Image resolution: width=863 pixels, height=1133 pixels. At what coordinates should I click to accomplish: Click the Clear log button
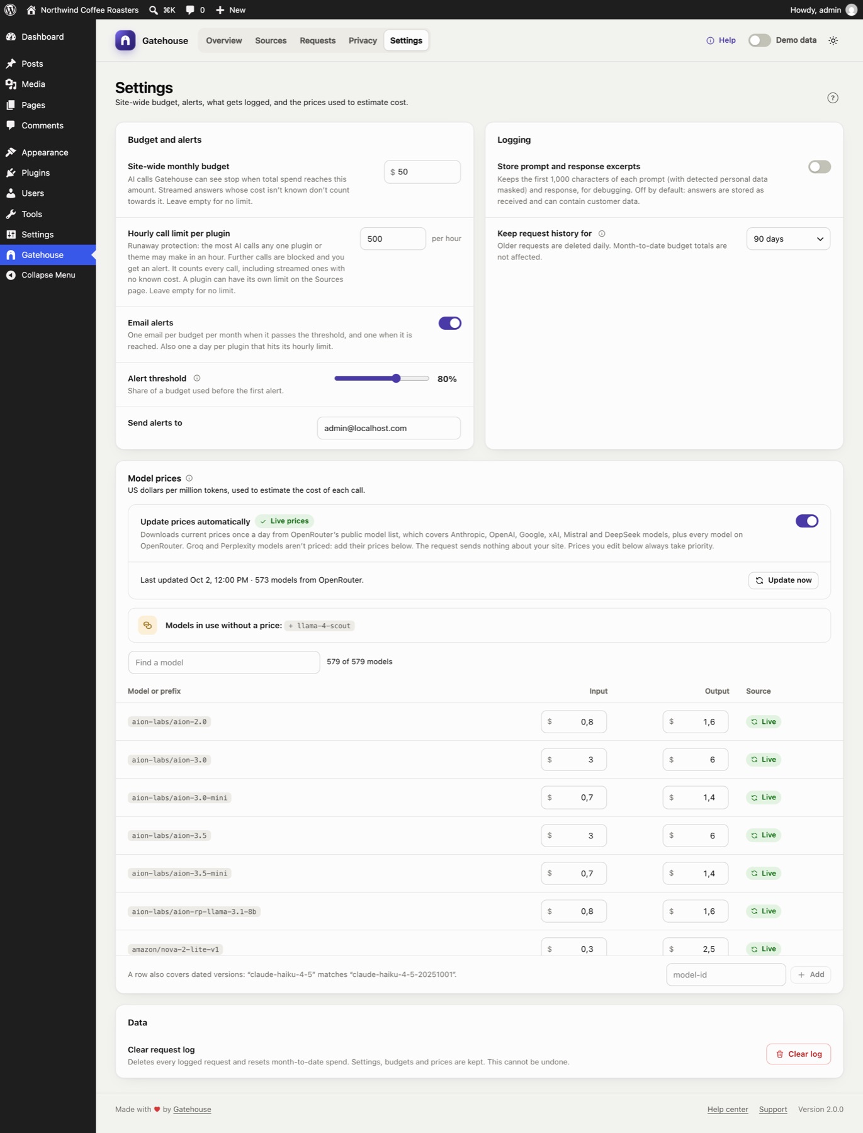[798, 1054]
